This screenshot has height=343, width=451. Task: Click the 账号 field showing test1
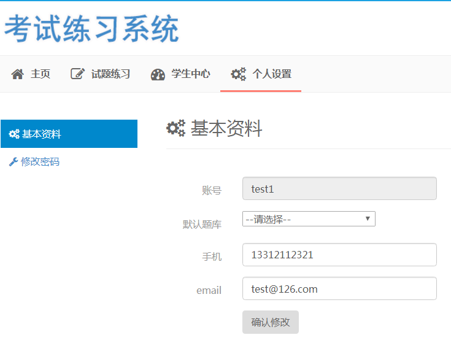coord(339,188)
